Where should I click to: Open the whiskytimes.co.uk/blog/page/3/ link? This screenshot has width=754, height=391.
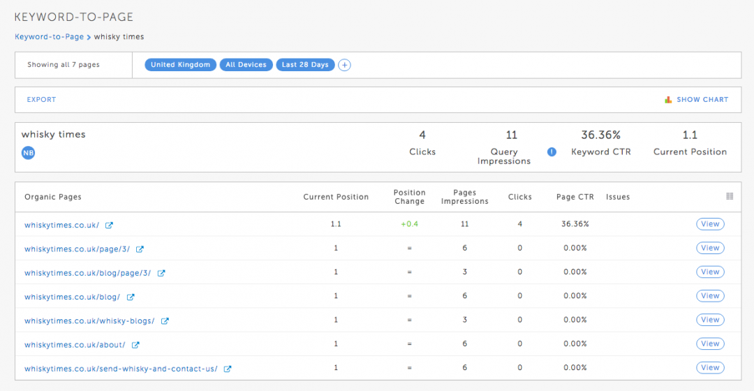pos(87,273)
